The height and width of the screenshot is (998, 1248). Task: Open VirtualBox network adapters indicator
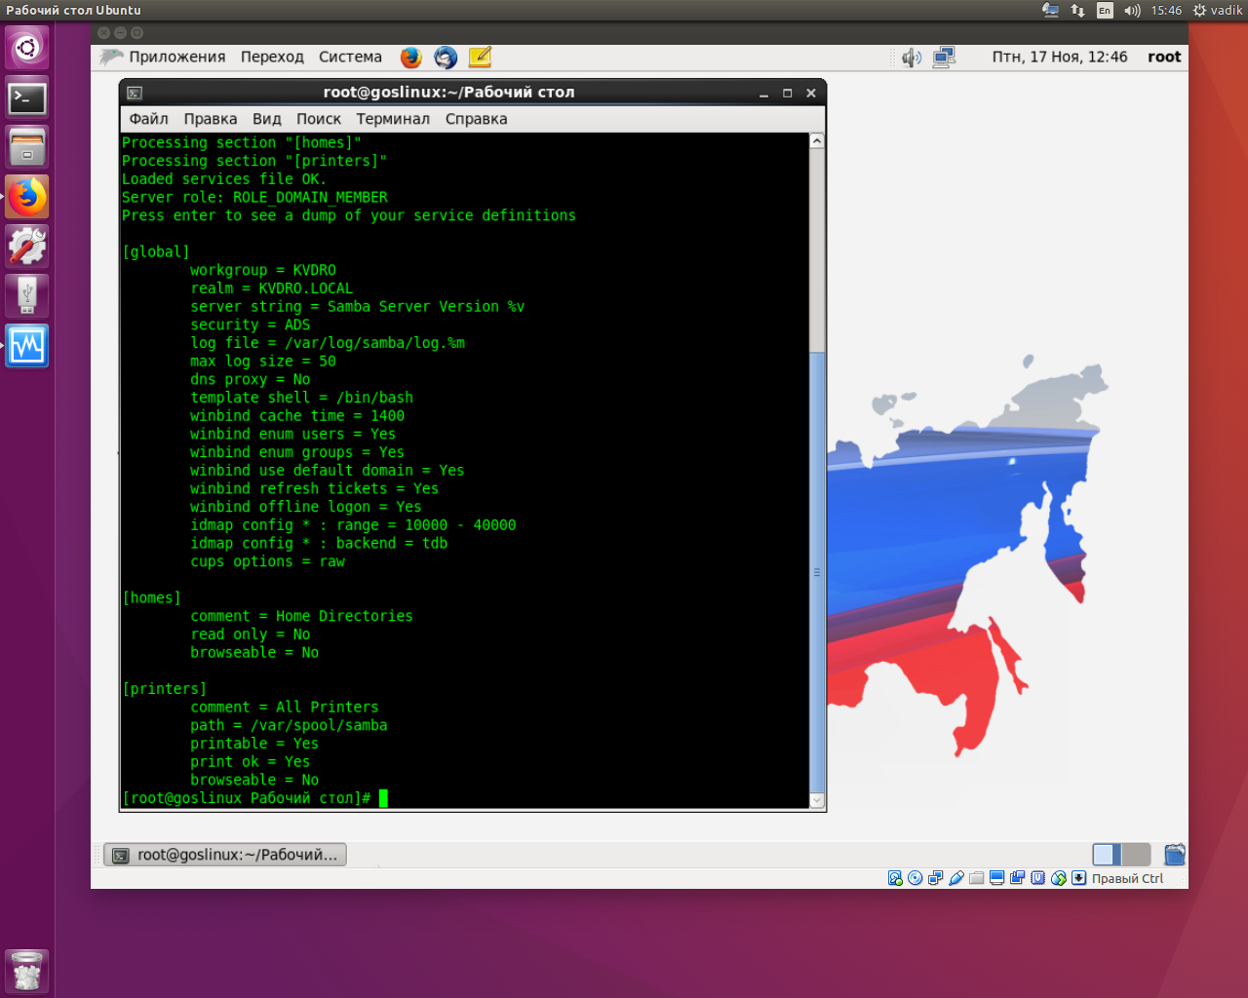tap(936, 878)
